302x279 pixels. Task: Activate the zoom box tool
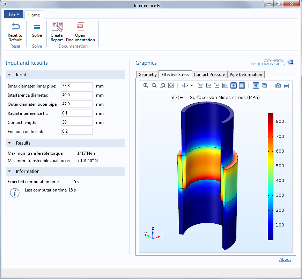pyautogui.click(x=163, y=85)
